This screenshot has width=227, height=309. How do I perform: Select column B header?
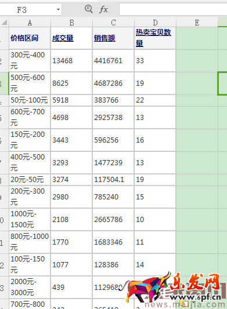(x=71, y=23)
